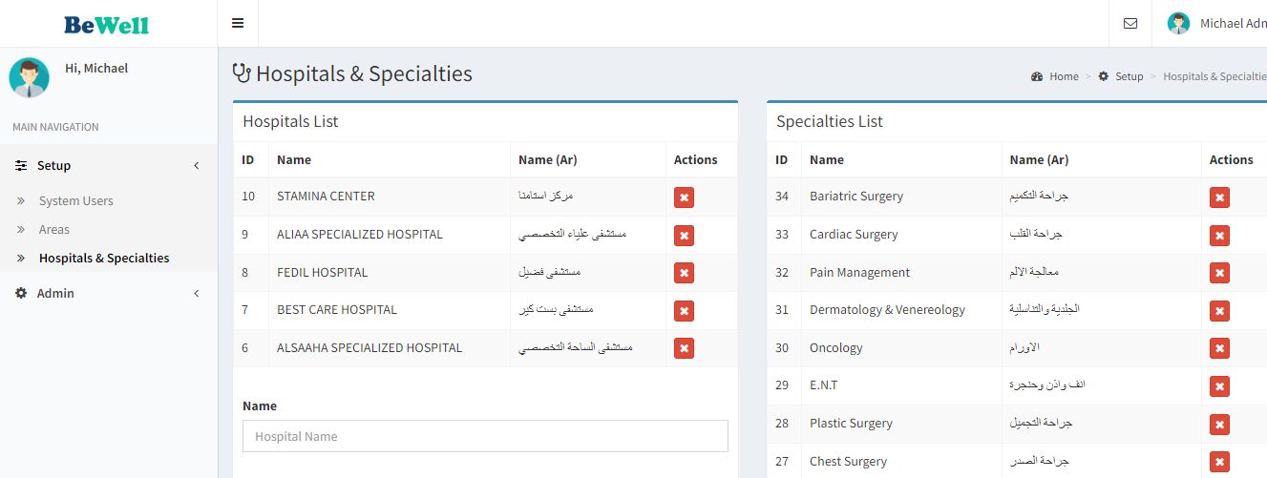The width and height of the screenshot is (1267, 478).
Task: Delete the E.N.T specialty row
Action: point(1218,386)
